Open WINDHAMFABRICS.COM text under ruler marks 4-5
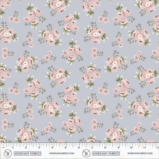 (x=62, y=153)
